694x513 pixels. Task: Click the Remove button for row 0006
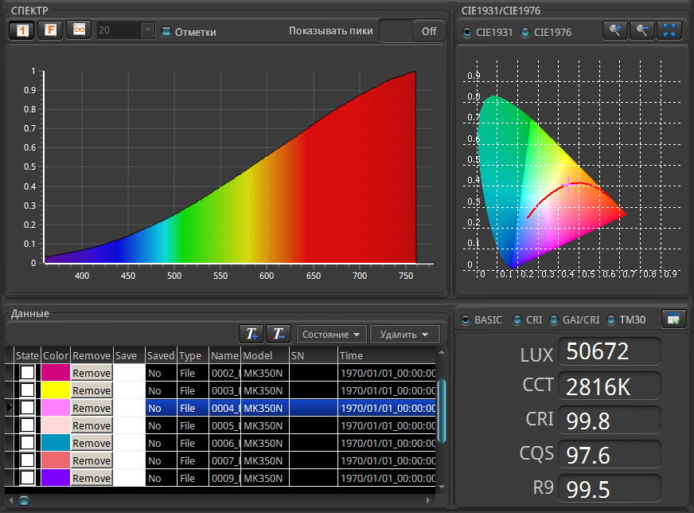[x=92, y=443]
